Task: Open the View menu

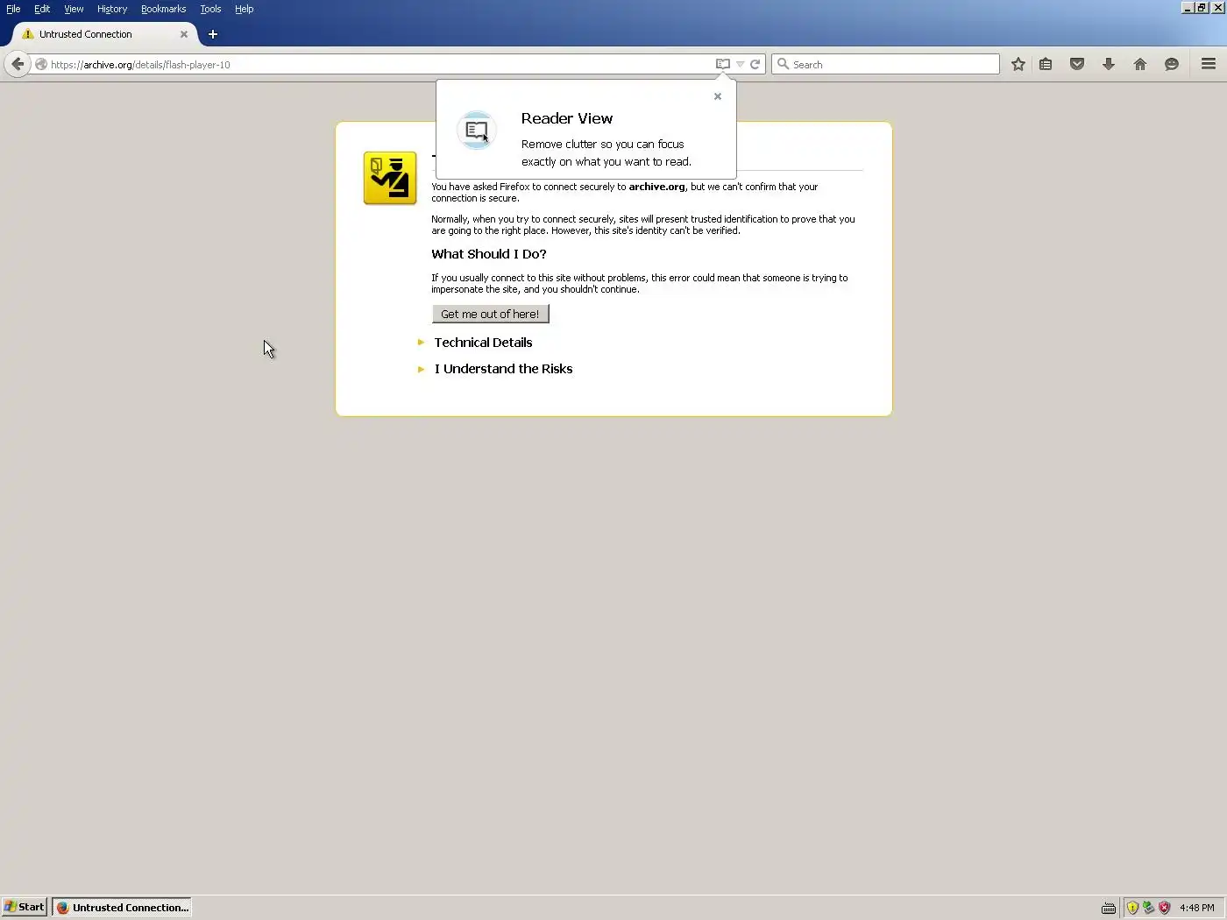Action: point(74,9)
